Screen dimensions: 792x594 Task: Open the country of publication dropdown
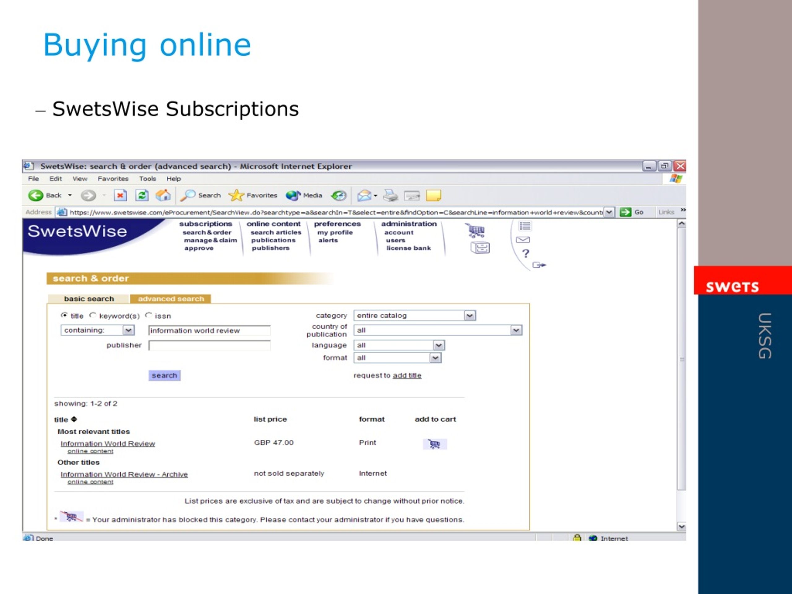(438, 330)
